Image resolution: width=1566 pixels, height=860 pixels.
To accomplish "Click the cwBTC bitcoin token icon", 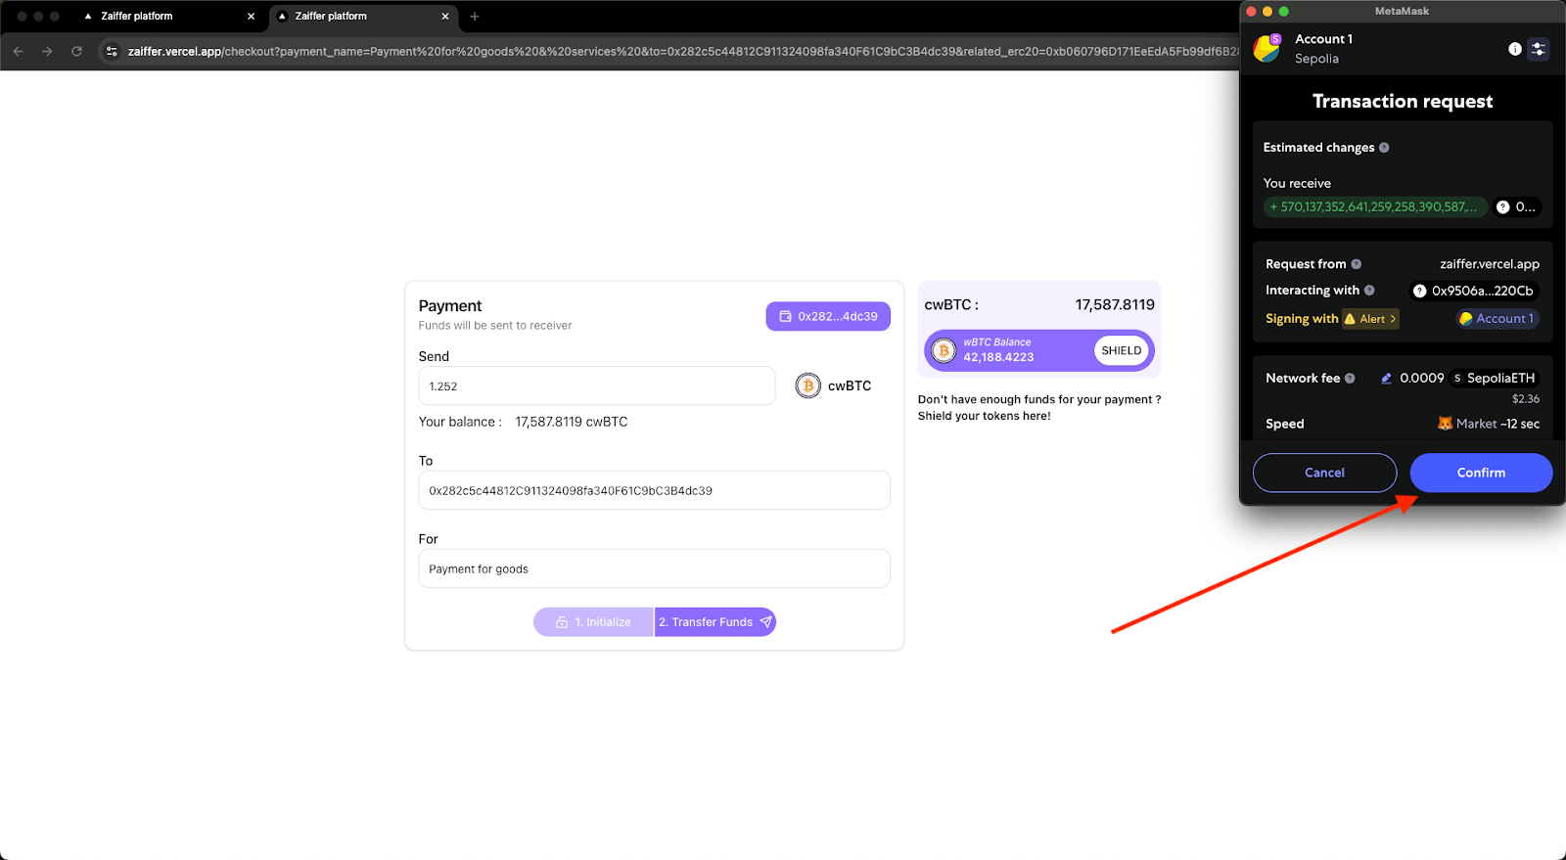I will pyautogui.click(x=807, y=386).
